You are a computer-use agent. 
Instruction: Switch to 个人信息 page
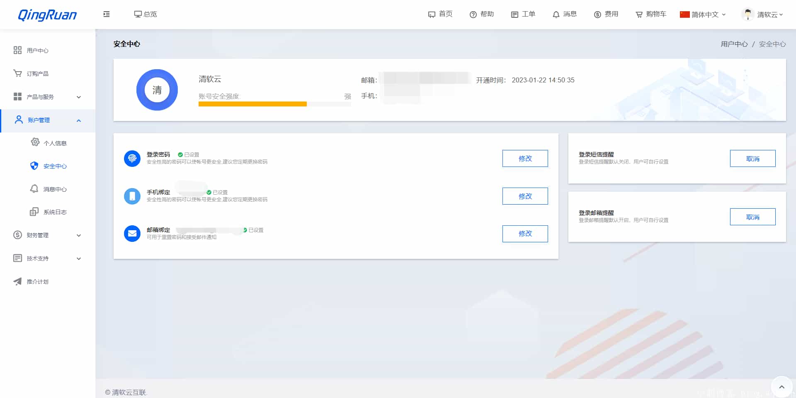coord(55,143)
